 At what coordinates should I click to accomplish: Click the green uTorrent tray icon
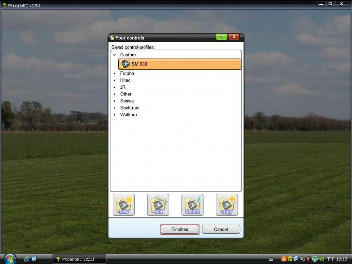pos(314,259)
